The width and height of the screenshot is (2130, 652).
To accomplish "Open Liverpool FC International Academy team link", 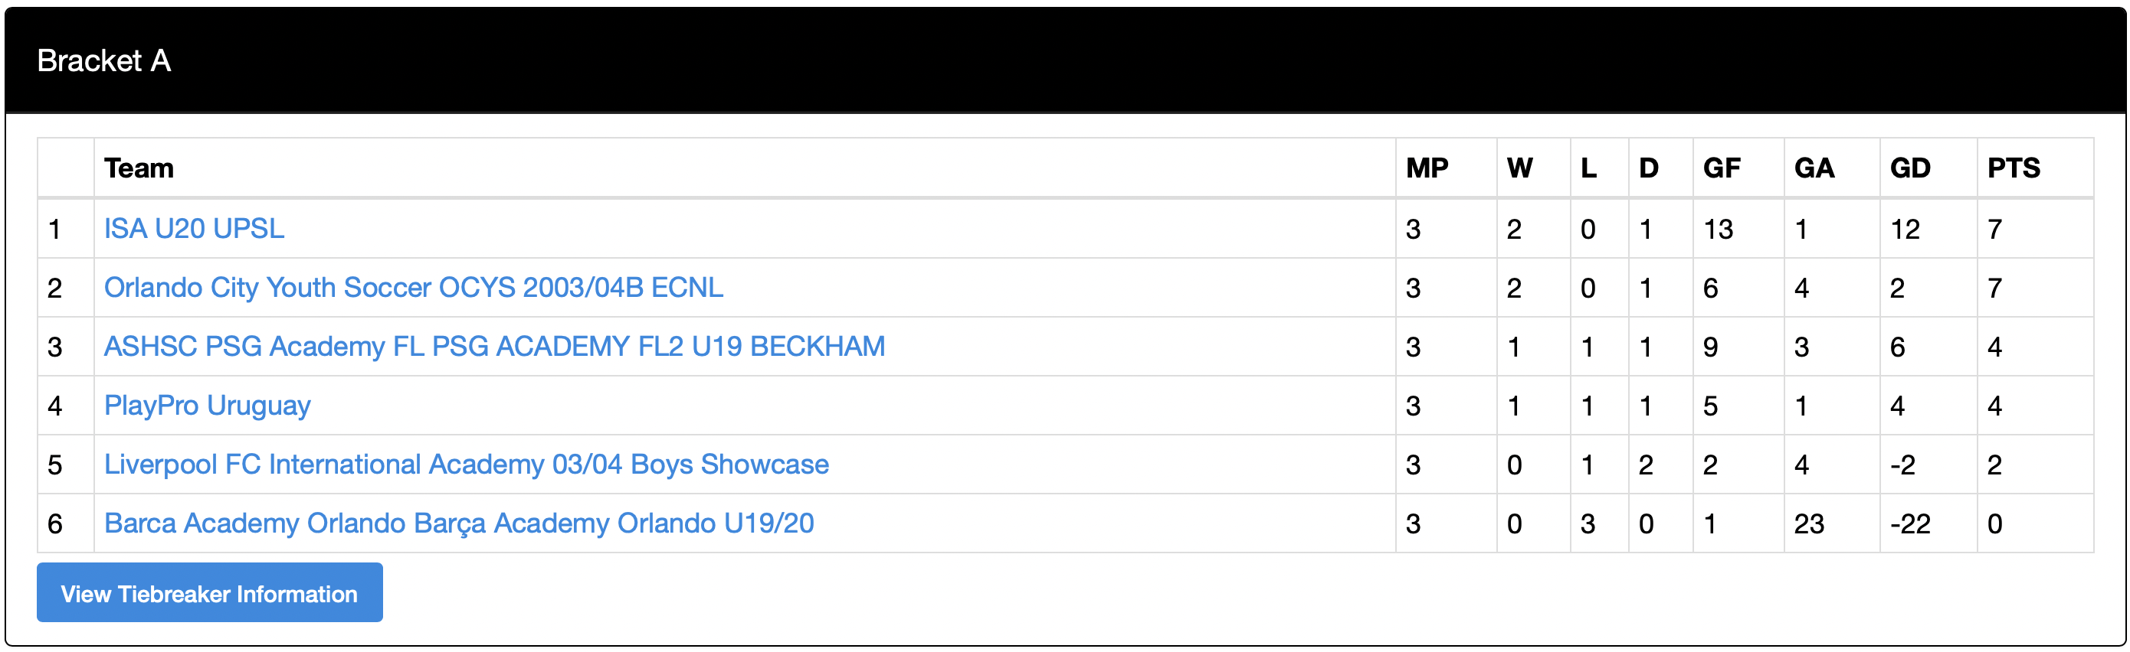I will tap(467, 464).
